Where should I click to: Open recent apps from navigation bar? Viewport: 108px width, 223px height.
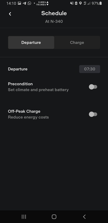(24, 217)
